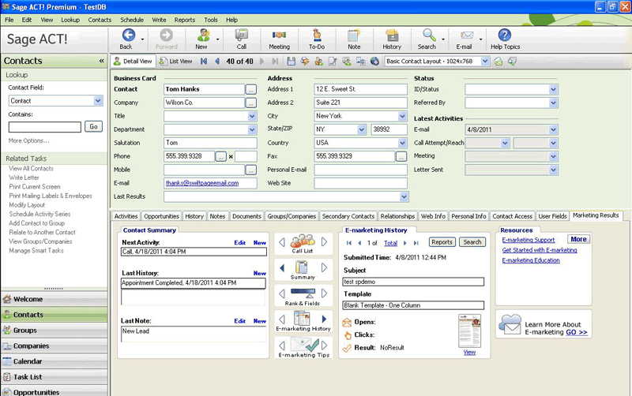
Task: Open the Country dropdown
Action: tap(402, 143)
